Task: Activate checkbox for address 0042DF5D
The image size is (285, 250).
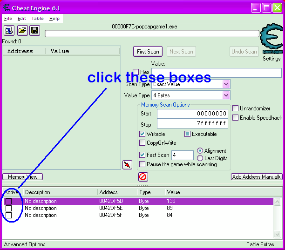Action: [x=8, y=201]
